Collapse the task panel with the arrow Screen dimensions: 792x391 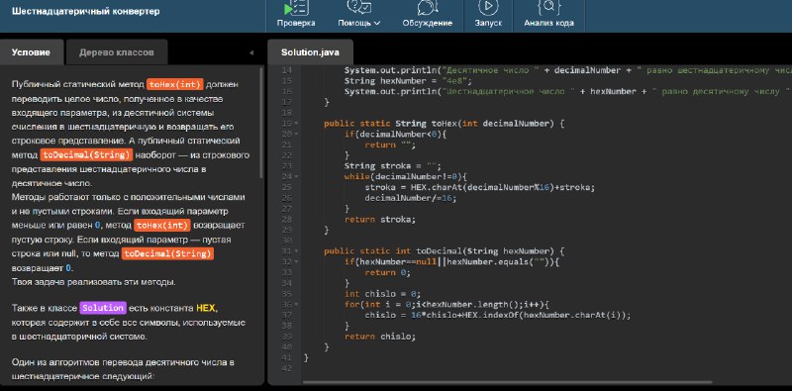(251, 52)
